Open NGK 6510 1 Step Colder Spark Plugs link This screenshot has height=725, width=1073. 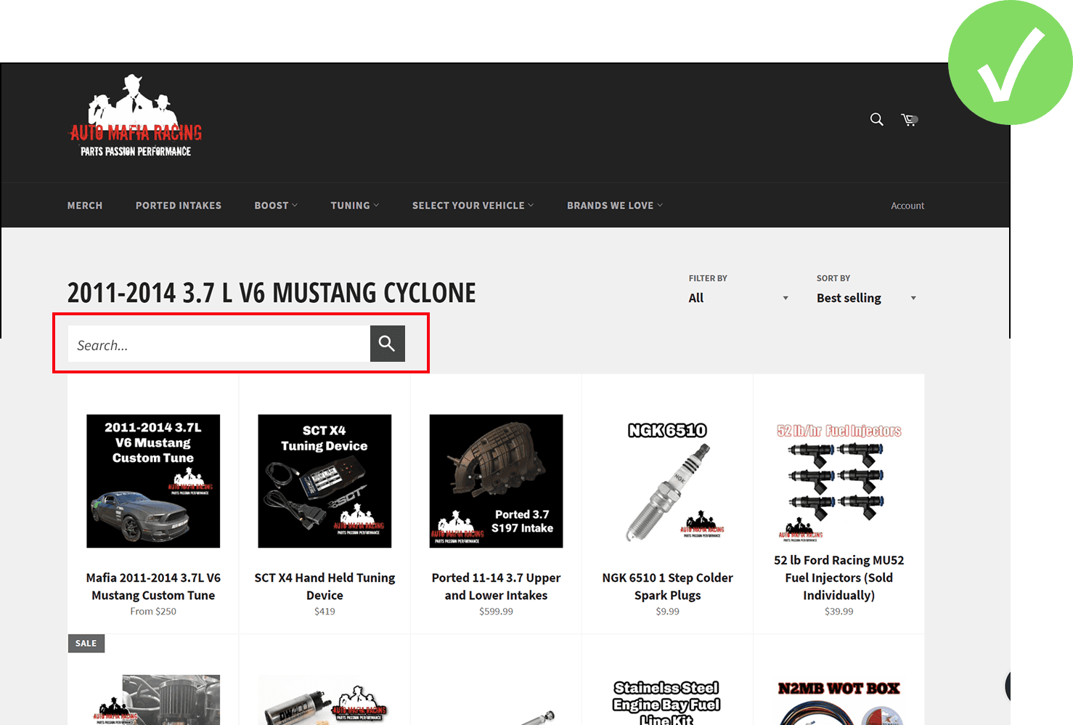click(x=668, y=586)
